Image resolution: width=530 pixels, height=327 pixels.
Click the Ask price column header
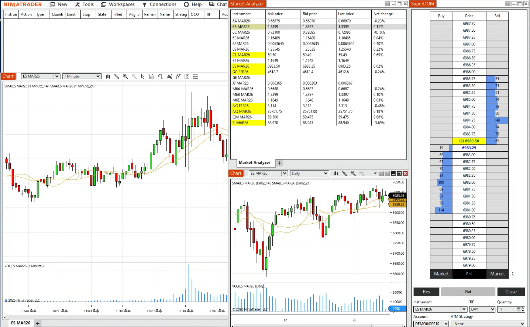pos(282,14)
